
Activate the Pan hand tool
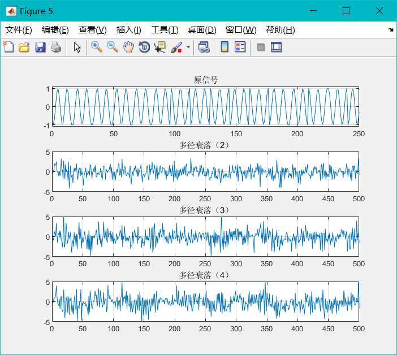[128, 47]
